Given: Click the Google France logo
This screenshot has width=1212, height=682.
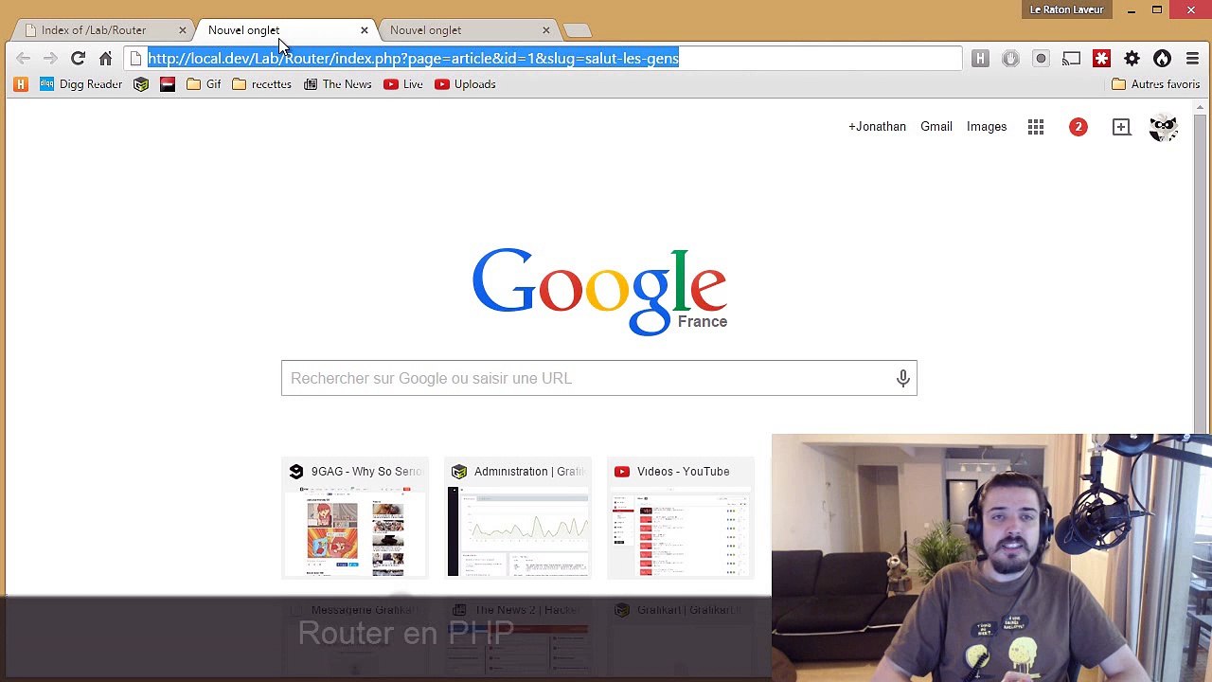Looking at the screenshot, I should pos(599,291).
